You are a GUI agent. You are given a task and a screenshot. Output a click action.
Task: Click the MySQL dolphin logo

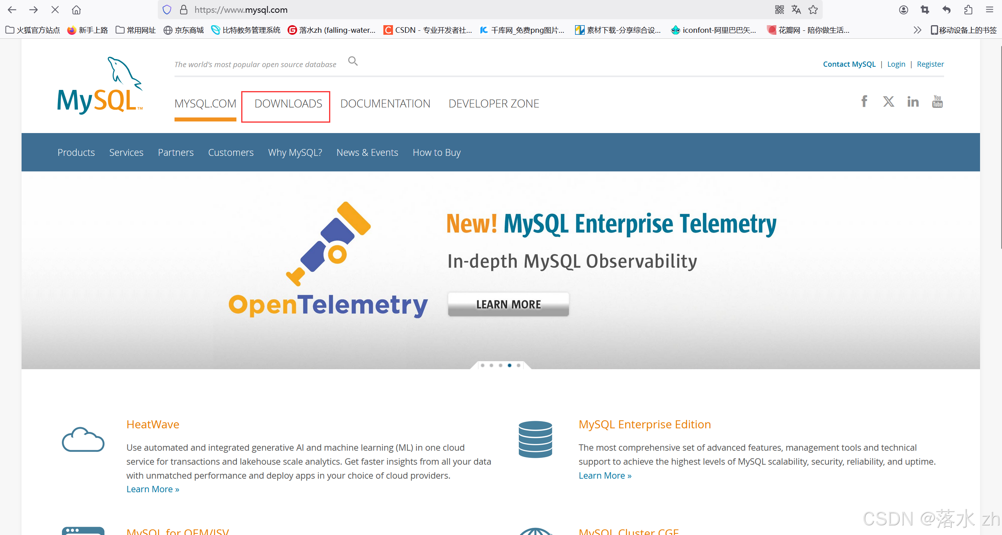[x=100, y=85]
